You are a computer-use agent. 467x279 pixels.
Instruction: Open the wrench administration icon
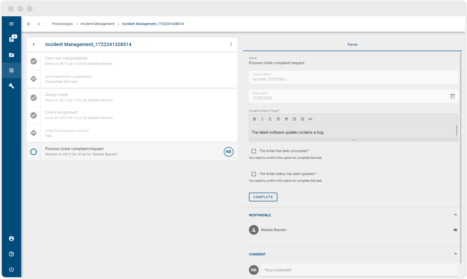[12, 86]
